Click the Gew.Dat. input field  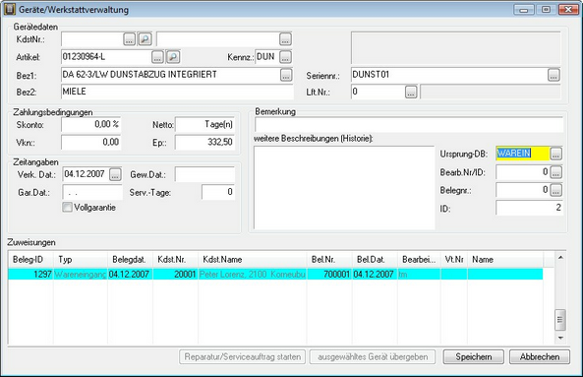pos(204,174)
